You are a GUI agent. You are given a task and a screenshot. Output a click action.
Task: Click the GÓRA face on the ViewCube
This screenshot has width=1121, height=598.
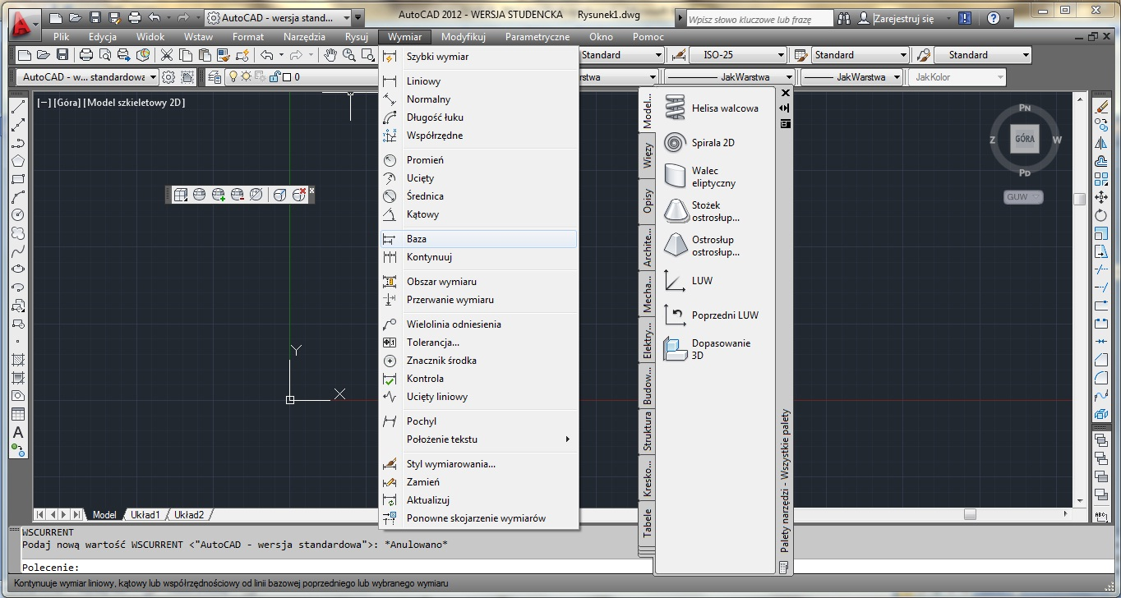click(1025, 139)
